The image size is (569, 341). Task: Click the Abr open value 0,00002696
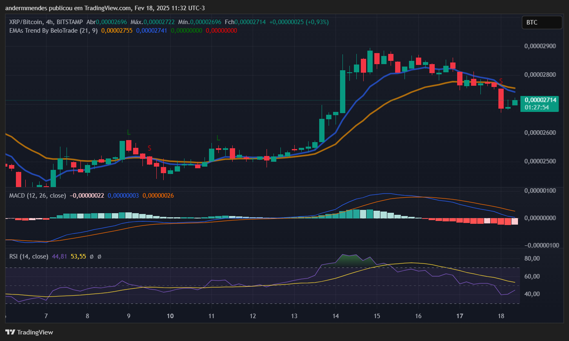(111, 22)
